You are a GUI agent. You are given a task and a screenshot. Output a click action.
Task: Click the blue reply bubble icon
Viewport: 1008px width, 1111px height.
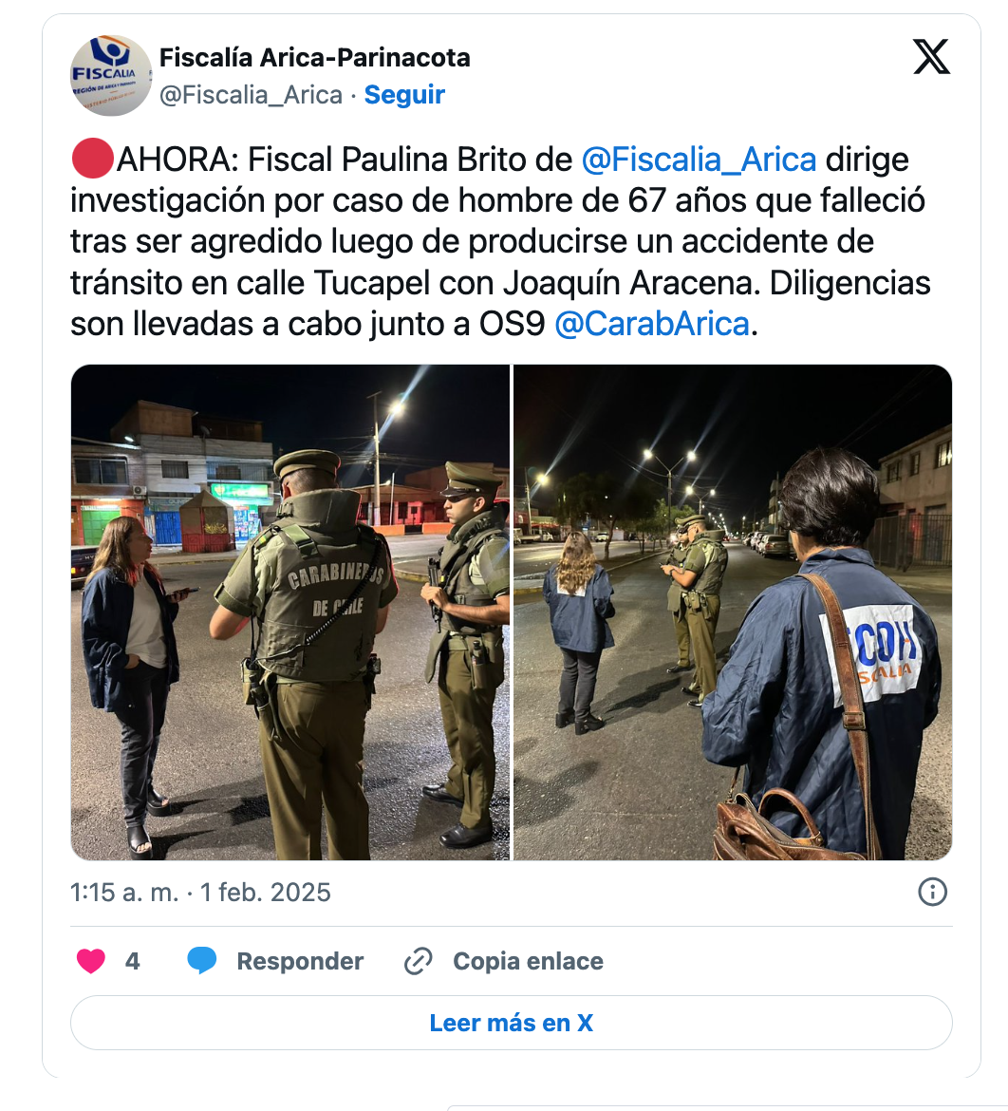pyautogui.click(x=202, y=961)
